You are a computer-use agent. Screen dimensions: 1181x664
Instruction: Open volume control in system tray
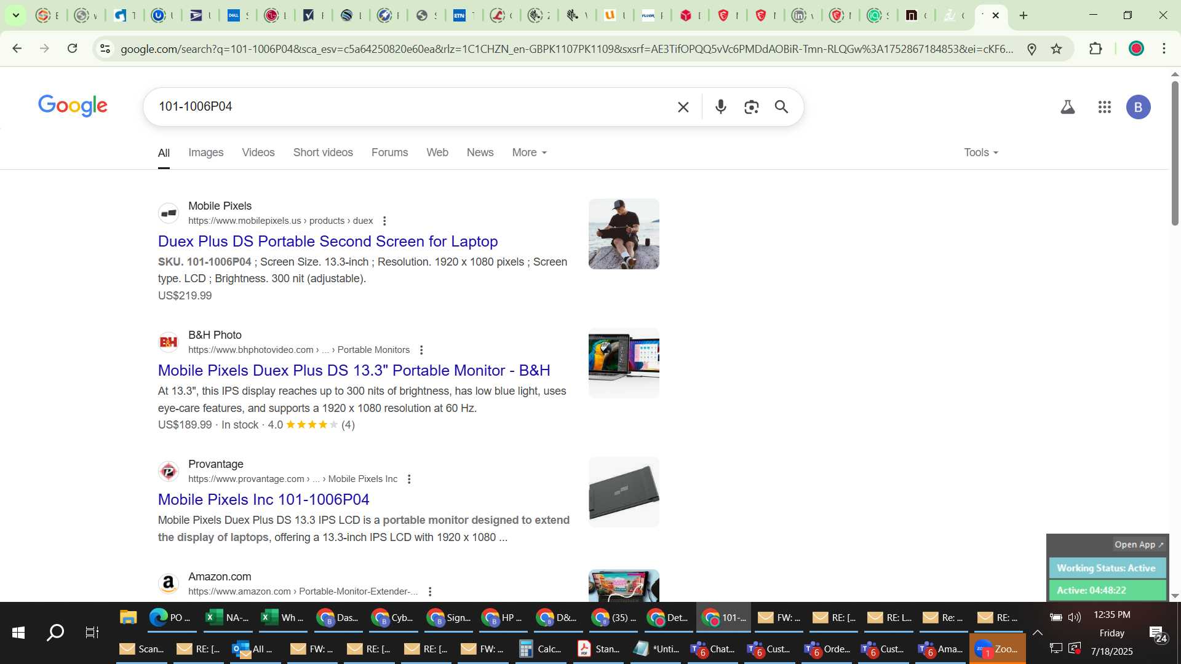(1075, 617)
